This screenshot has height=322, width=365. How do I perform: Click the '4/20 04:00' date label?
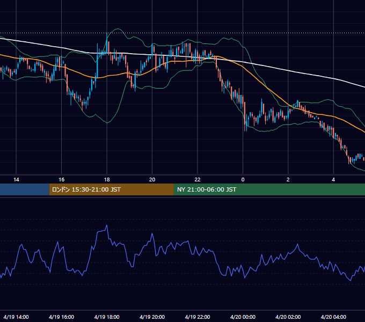333,317
